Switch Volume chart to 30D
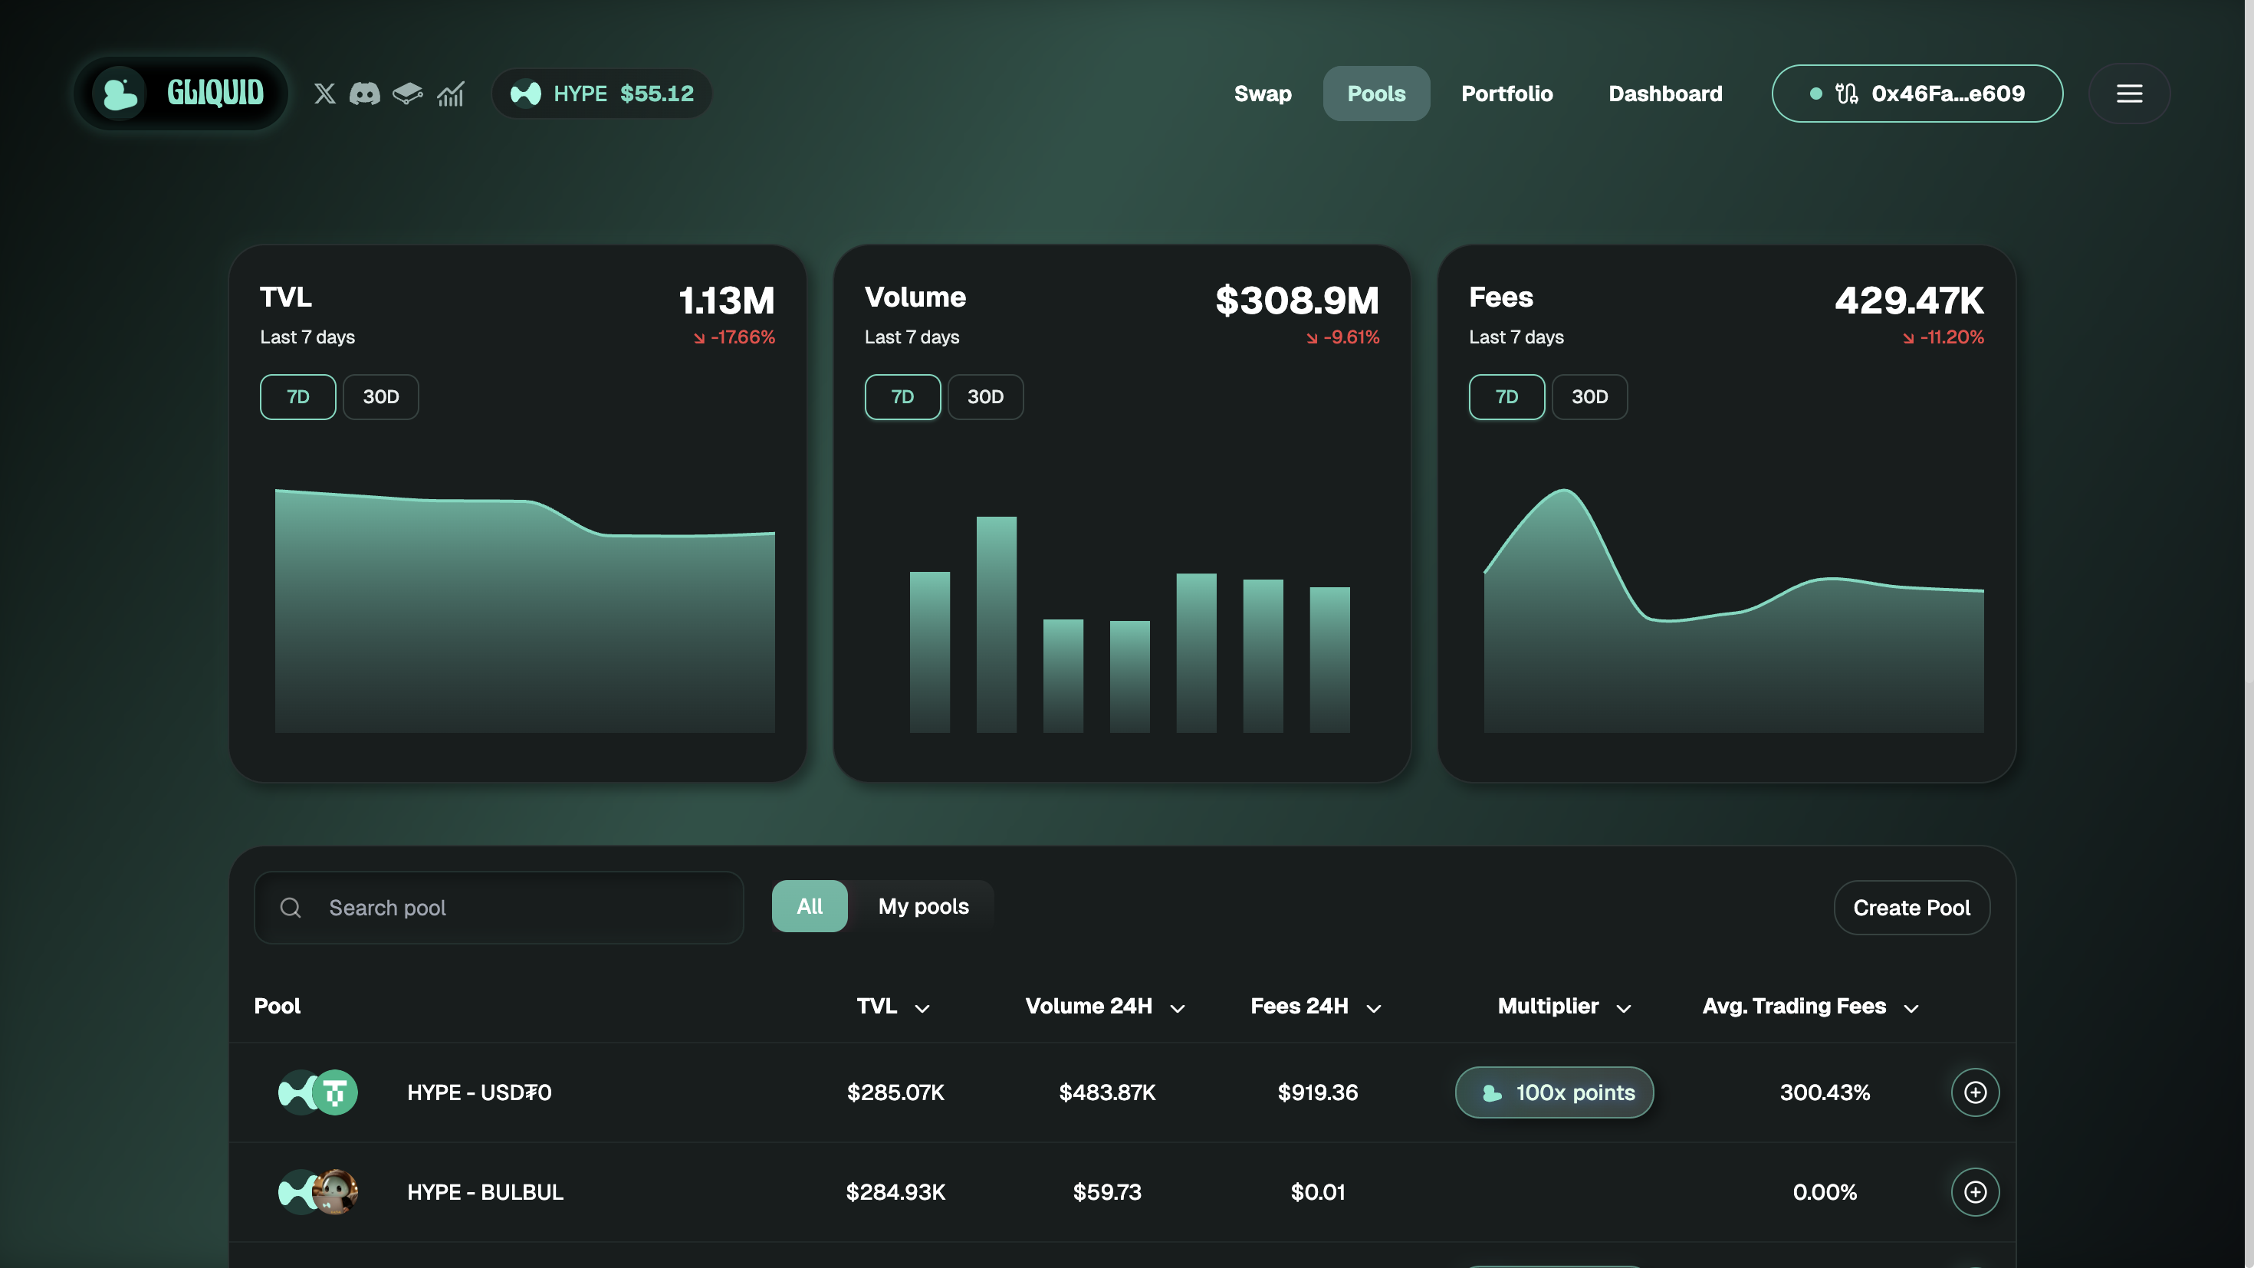Viewport: 2254px width, 1268px height. pyautogui.click(x=985, y=397)
